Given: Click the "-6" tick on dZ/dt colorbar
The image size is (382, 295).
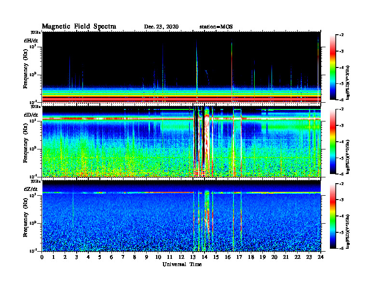Looking at the screenshot, I should coord(341,248).
